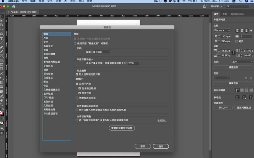Select the Selection arrow tool
The height and width of the screenshot is (158, 254).
coord(2,16)
